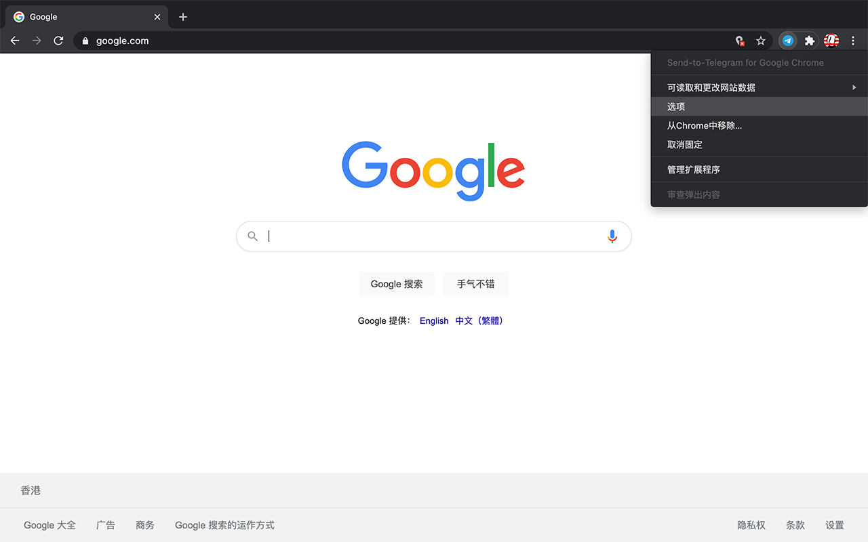Screen dimensions: 868x542
Task: Click the lock icon in the address bar
Action: coord(85,41)
